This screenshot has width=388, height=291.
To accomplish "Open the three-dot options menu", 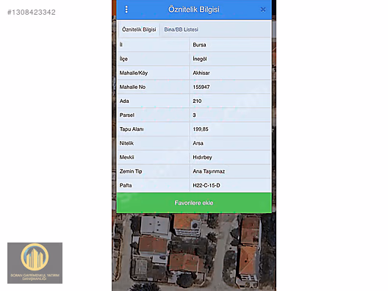I will coord(126,10).
